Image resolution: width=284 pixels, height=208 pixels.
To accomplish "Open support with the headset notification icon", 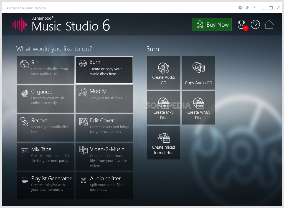I will (242, 24).
